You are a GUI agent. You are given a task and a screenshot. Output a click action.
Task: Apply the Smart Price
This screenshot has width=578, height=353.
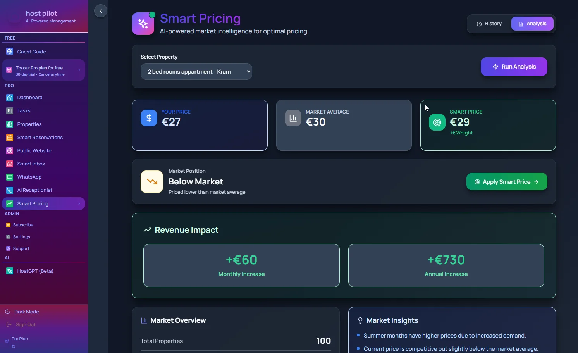pyautogui.click(x=506, y=182)
